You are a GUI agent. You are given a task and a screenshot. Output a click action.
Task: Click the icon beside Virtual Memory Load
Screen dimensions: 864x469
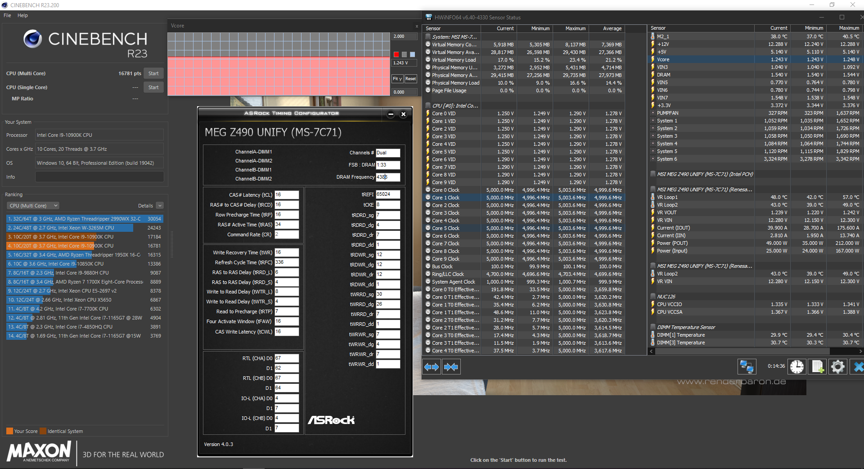[428, 60]
